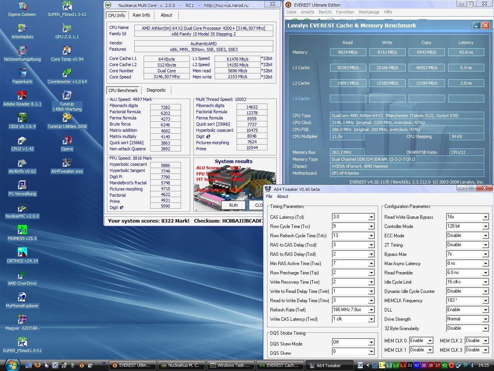The image size is (494, 371).
Task: Open the 2T Timing dropdown
Action: point(486,245)
